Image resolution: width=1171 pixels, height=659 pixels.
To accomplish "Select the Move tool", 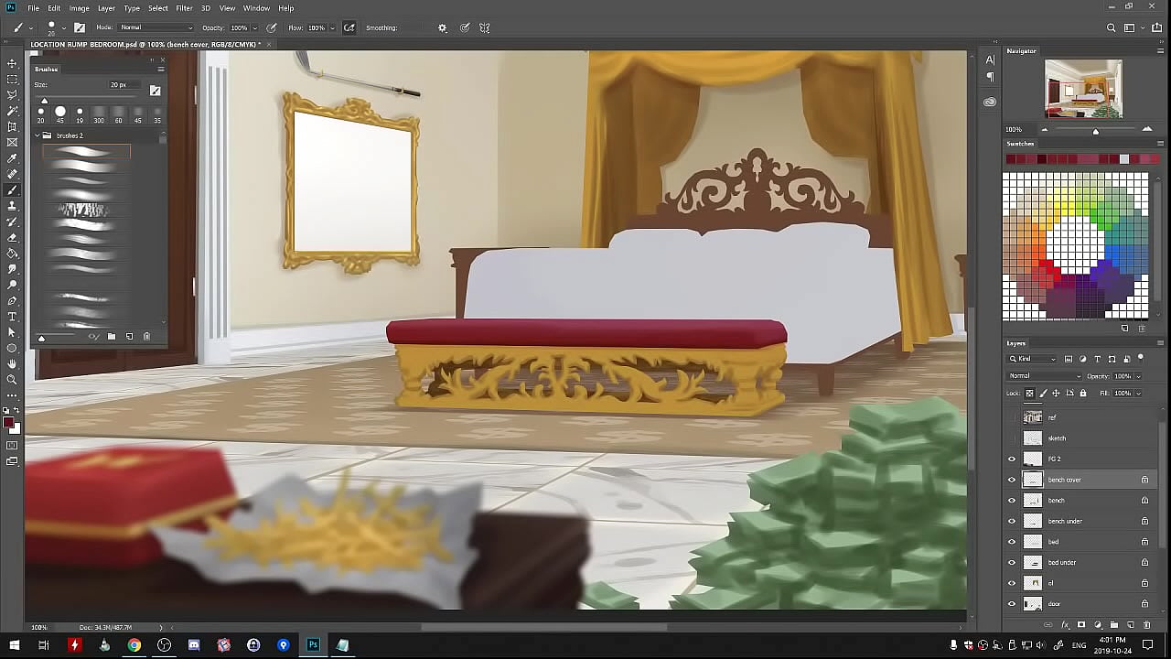I will [x=13, y=64].
